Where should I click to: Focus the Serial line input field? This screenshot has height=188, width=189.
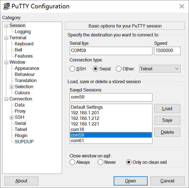point(111,51)
